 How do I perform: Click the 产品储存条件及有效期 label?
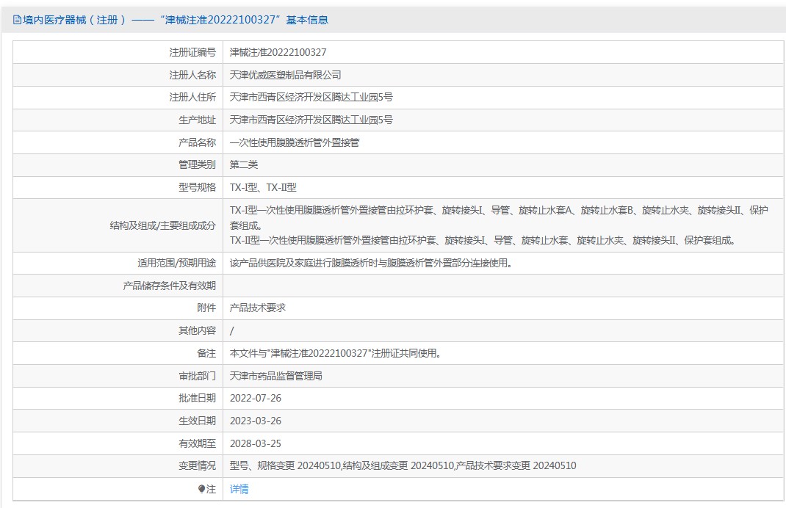click(170, 286)
